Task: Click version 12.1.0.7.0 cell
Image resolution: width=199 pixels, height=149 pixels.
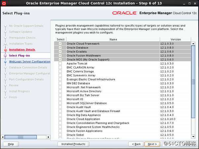Action: click(167, 123)
